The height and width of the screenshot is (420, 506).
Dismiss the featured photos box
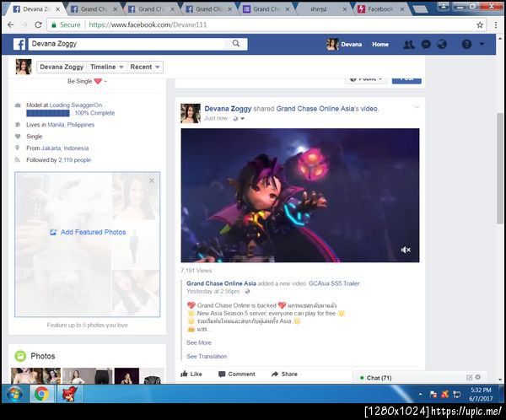(x=152, y=180)
